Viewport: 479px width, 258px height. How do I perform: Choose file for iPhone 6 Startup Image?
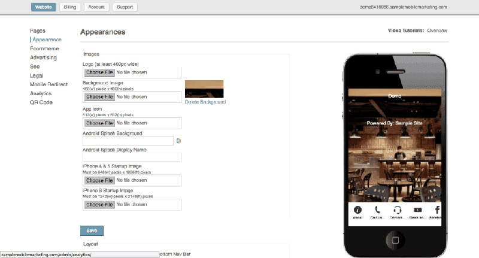pos(99,205)
